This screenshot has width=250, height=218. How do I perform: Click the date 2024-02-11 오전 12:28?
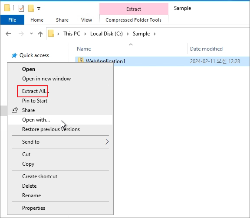point(215,61)
